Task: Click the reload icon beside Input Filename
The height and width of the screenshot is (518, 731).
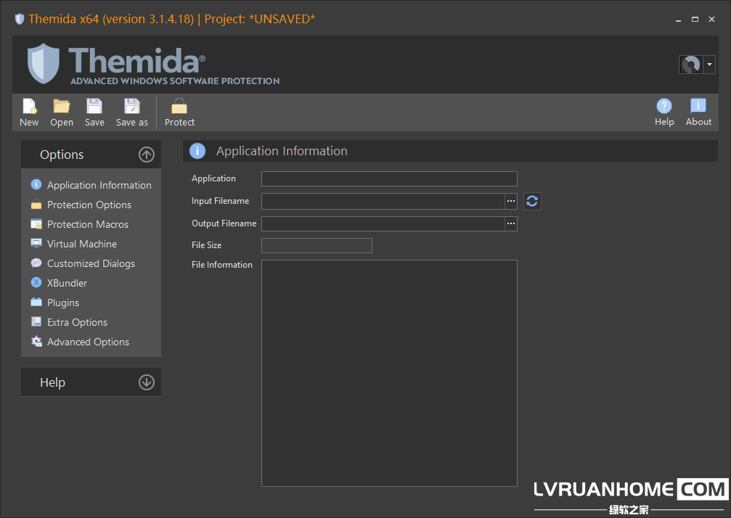Action: 532,201
